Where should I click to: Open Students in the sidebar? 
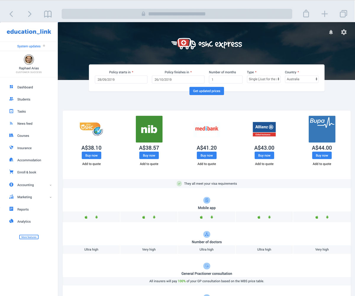pyautogui.click(x=24, y=99)
